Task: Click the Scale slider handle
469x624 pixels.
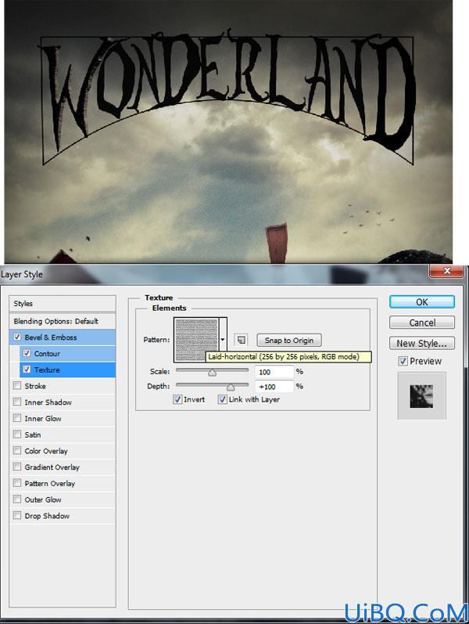Action: [213, 373]
